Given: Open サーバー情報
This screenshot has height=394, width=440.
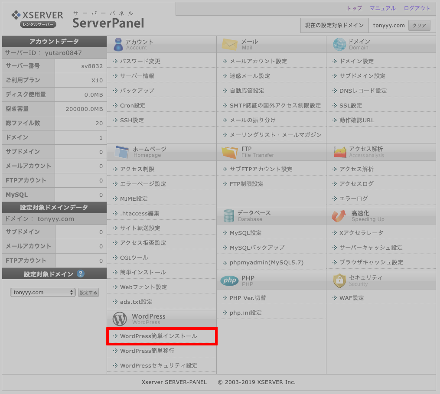Looking at the screenshot, I should coord(137,76).
